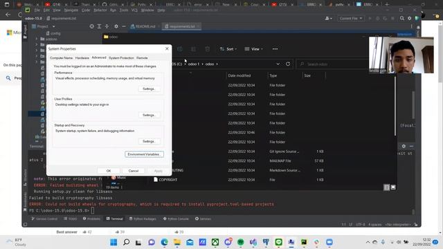Click collapse all icon in Project panel
Viewport: 443px width, 249px height.
coord(107,26)
